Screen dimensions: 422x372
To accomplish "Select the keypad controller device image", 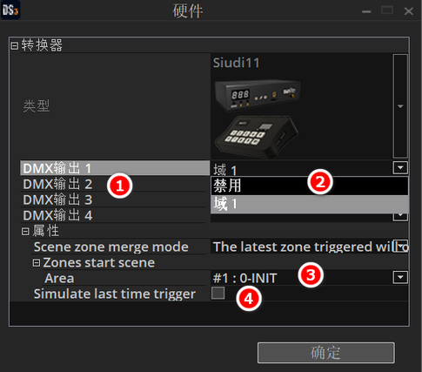I will (x=256, y=137).
